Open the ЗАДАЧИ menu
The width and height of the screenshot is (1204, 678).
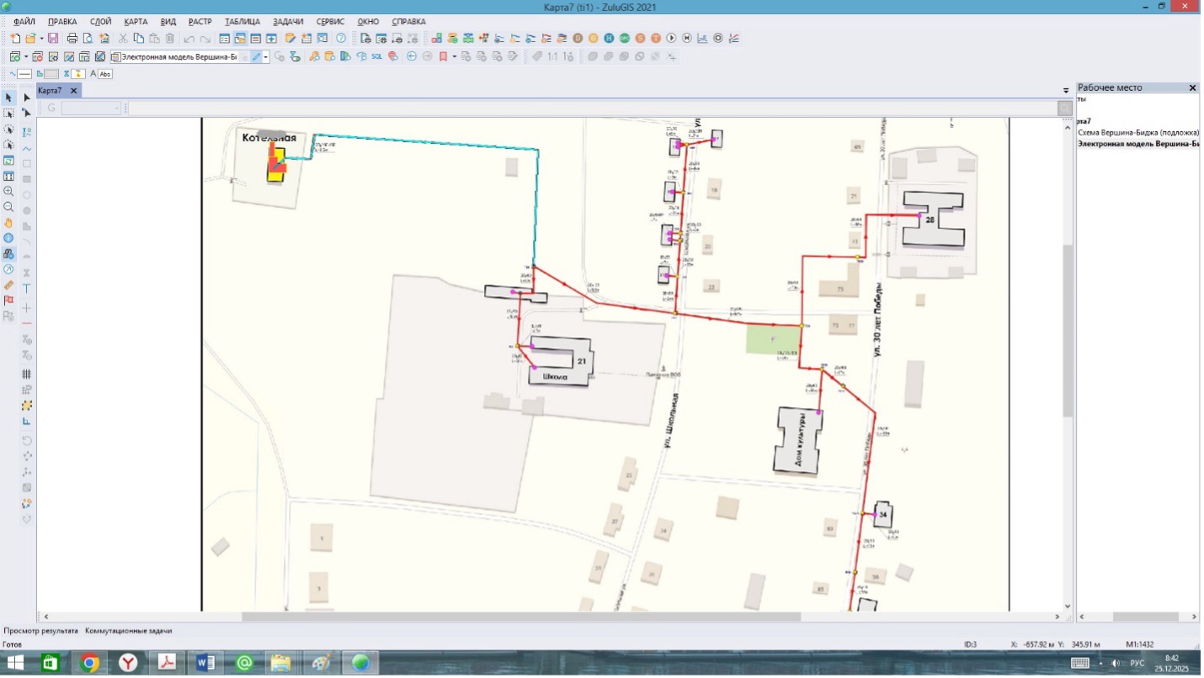click(287, 21)
